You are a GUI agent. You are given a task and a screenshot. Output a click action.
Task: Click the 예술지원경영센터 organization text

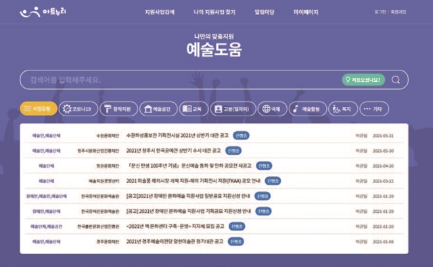click(x=104, y=181)
